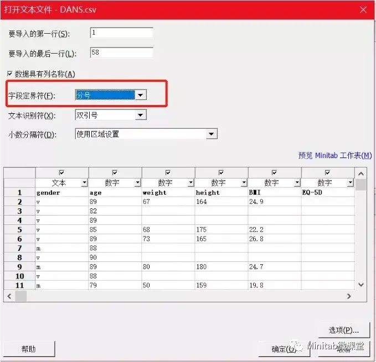Open data type dropdown for weight column
This screenshot has height=362, width=376.
tap(190, 183)
